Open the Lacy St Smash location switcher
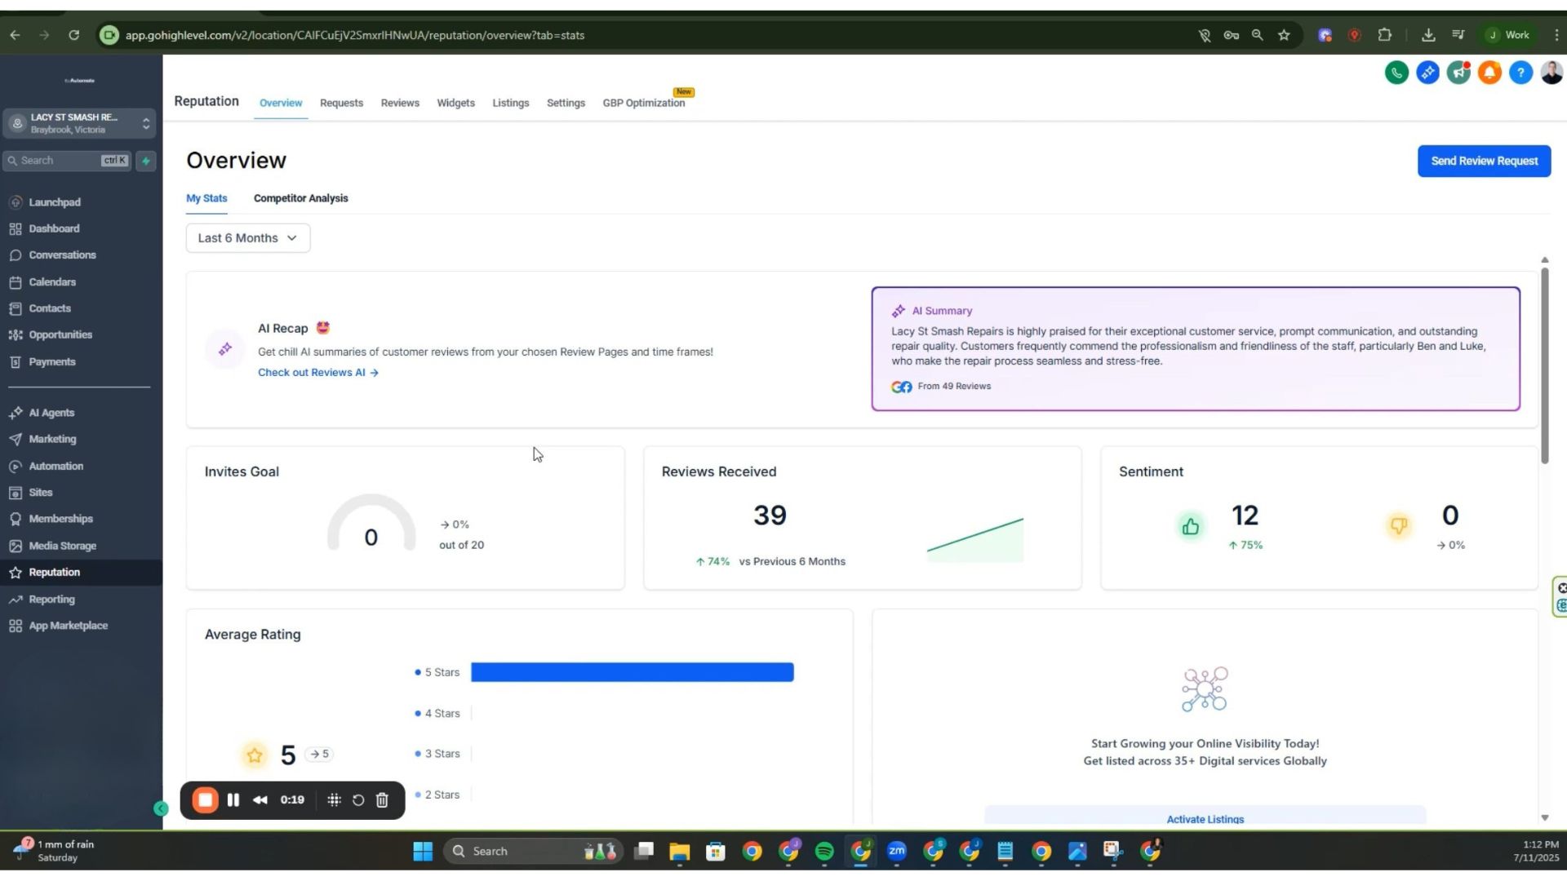1567x881 pixels. pos(79,123)
